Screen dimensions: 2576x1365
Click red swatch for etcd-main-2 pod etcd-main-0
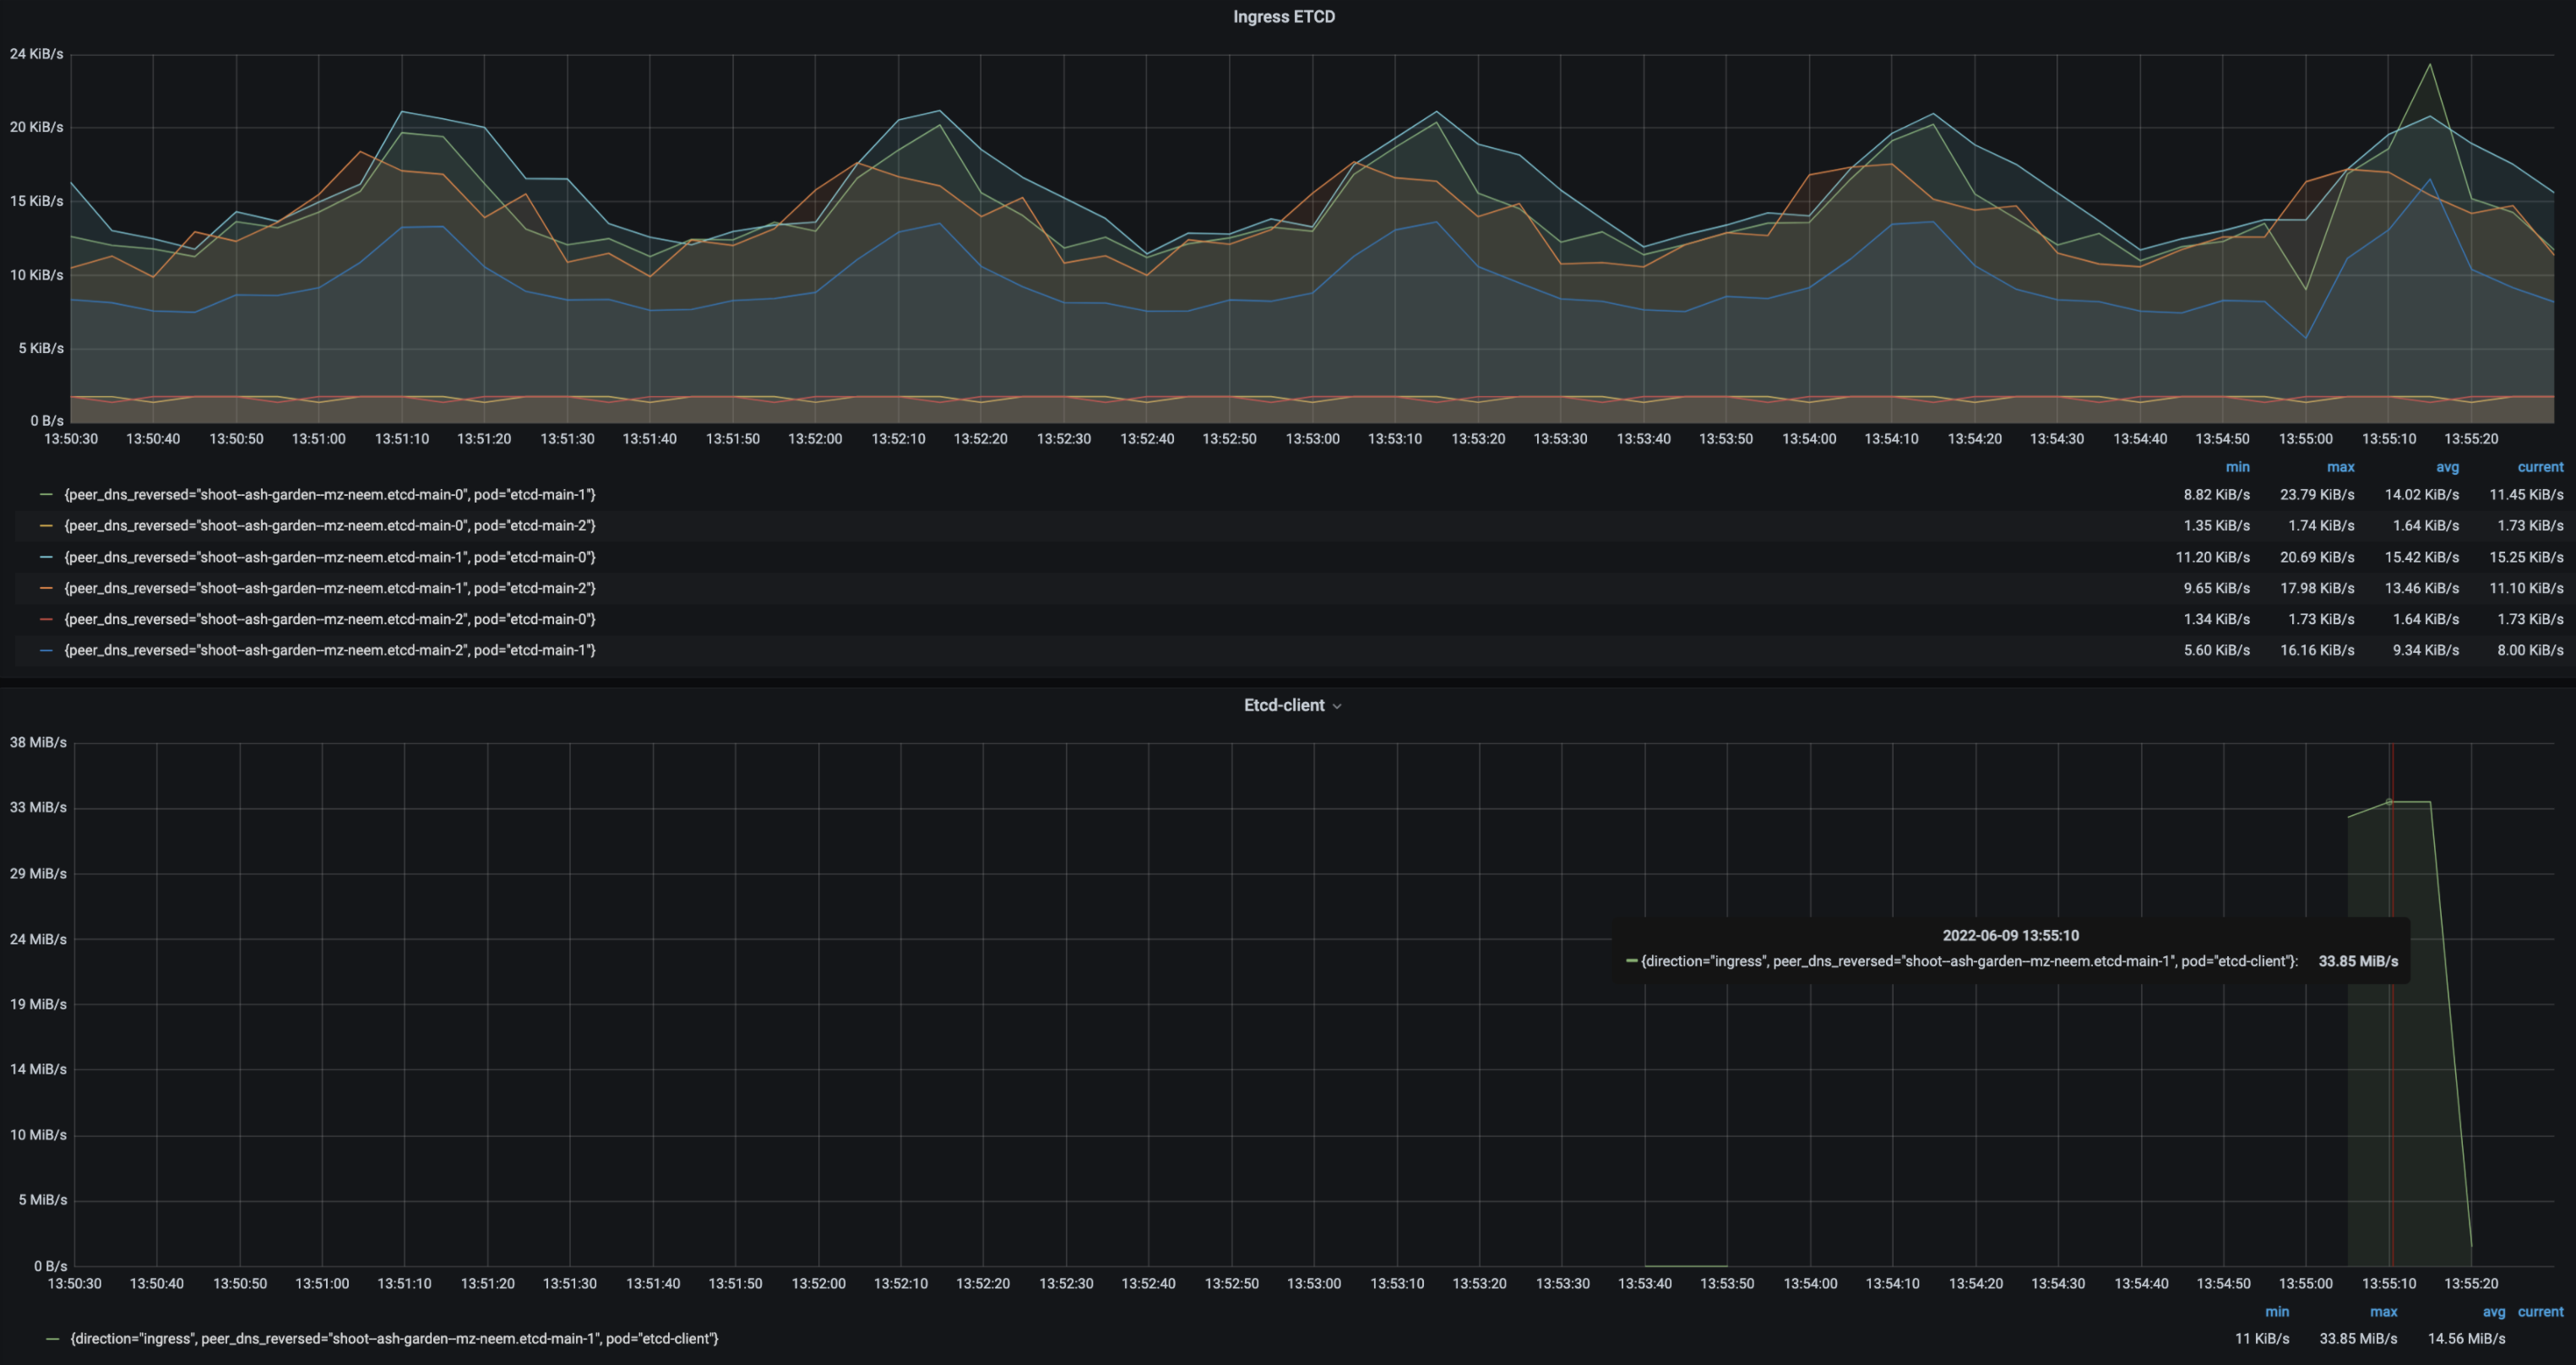[x=46, y=619]
